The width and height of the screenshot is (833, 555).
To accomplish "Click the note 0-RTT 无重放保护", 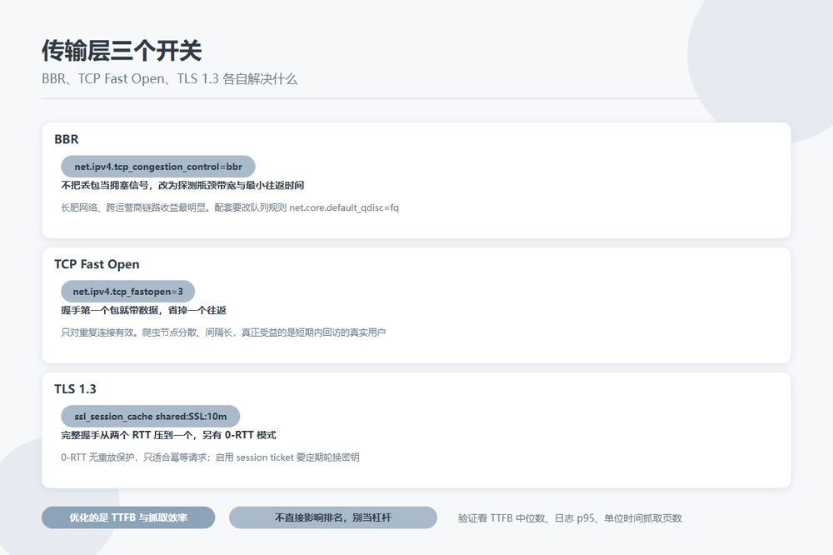I will coord(210,457).
